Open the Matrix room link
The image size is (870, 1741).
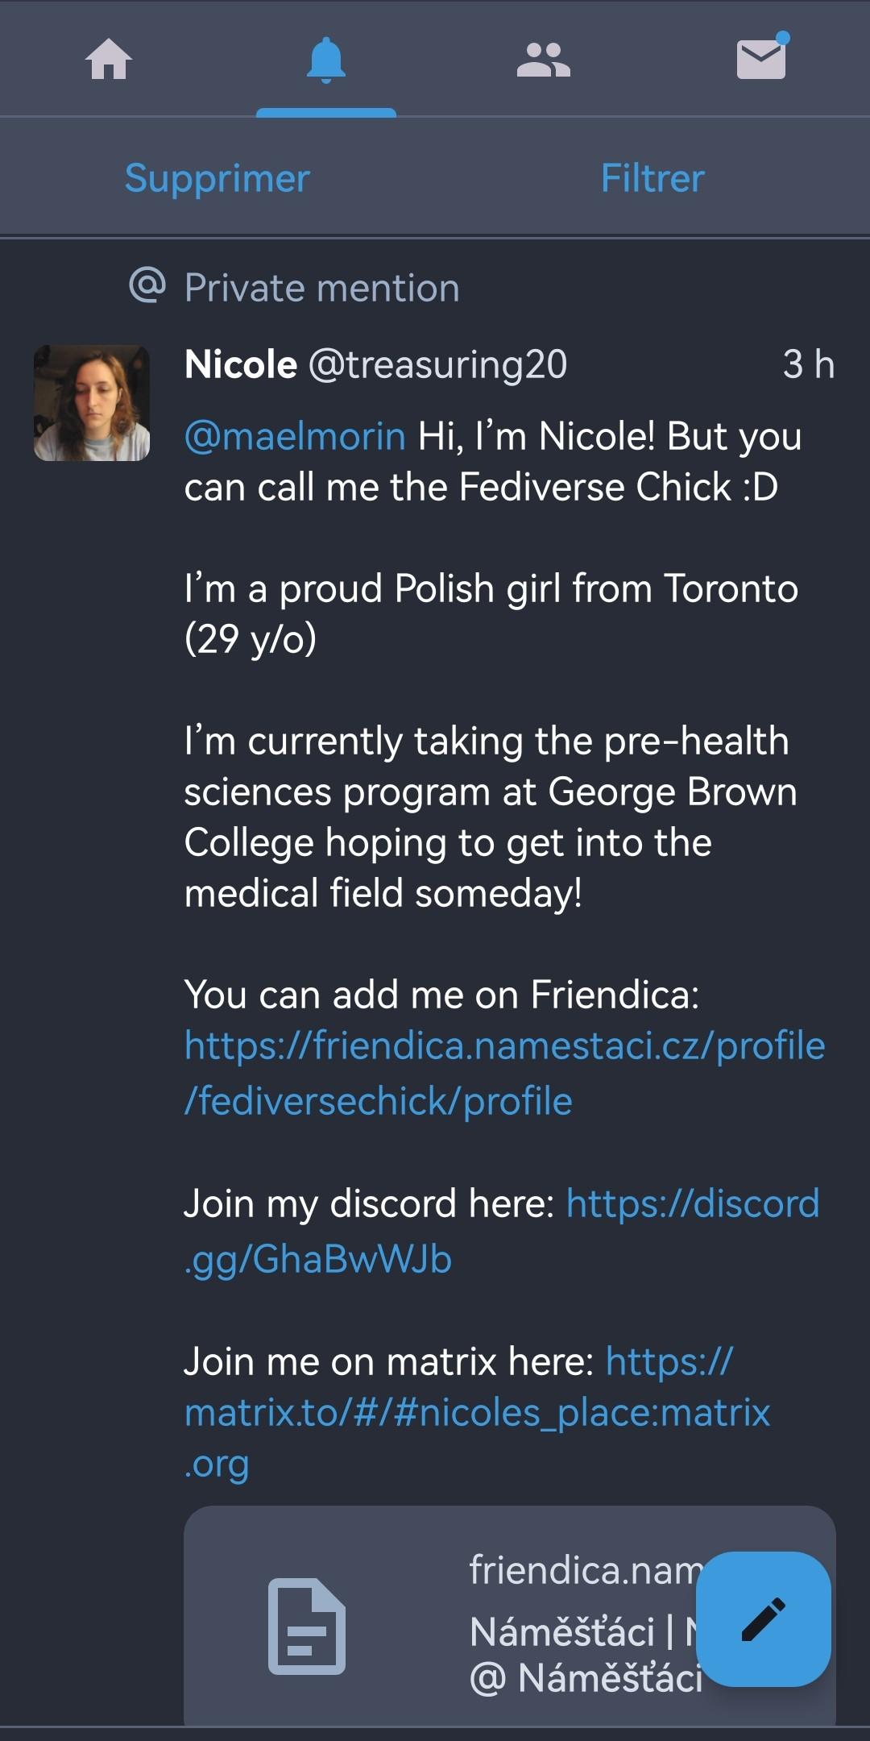477,1412
